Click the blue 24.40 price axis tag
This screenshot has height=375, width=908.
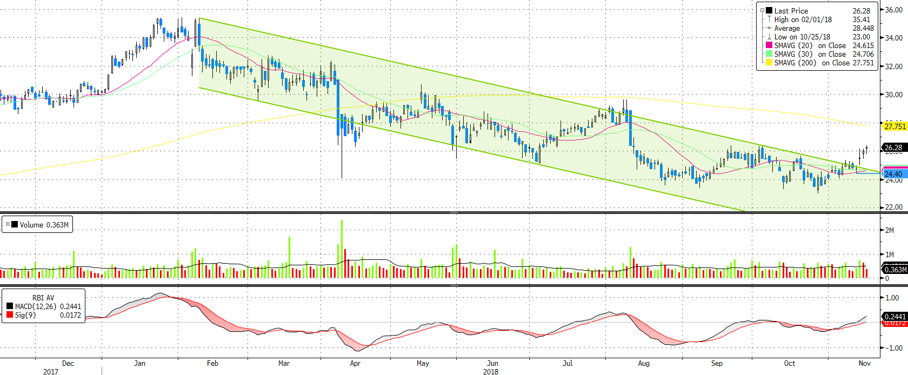[893, 174]
